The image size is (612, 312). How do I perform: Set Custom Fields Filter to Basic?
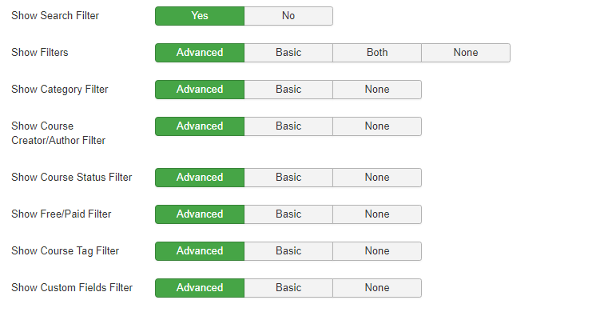coord(288,288)
